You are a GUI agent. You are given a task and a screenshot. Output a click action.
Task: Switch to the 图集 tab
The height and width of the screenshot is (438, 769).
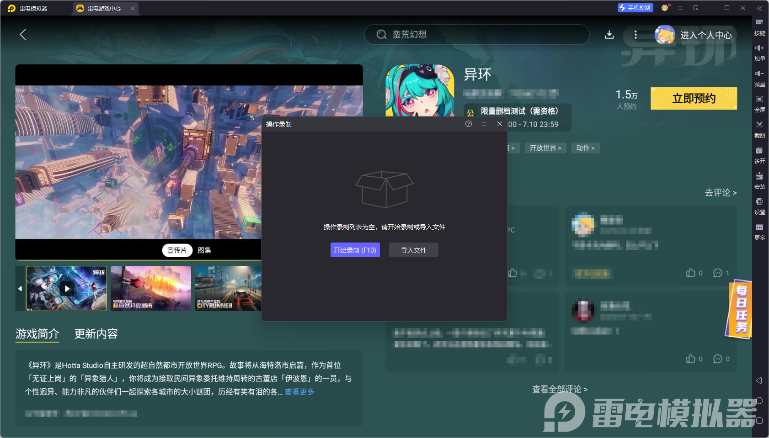(204, 250)
